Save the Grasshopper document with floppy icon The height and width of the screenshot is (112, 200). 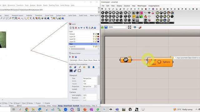point(106,27)
